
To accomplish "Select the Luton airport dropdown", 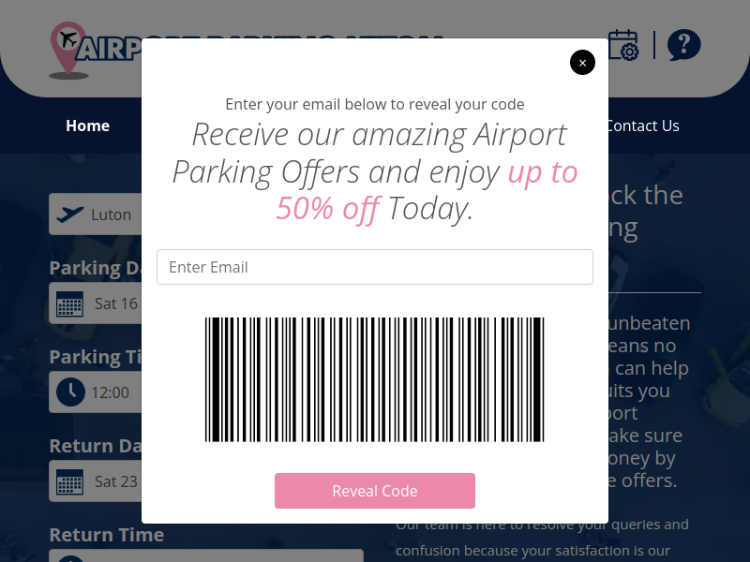I will (96, 214).
